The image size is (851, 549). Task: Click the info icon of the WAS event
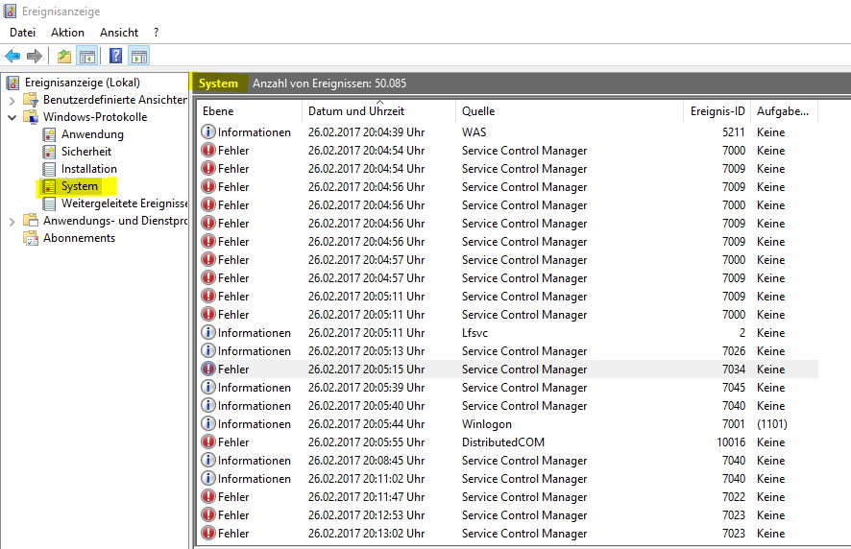click(x=207, y=131)
